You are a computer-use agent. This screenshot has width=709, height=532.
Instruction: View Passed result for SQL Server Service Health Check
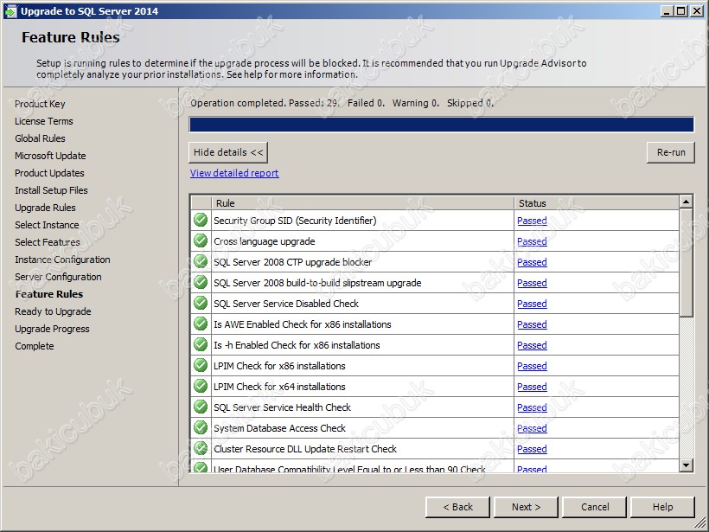pyautogui.click(x=532, y=408)
